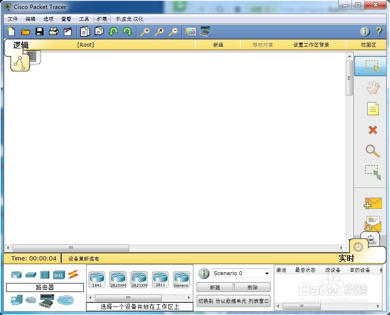Open the custom devices dialog icon

click(205, 31)
